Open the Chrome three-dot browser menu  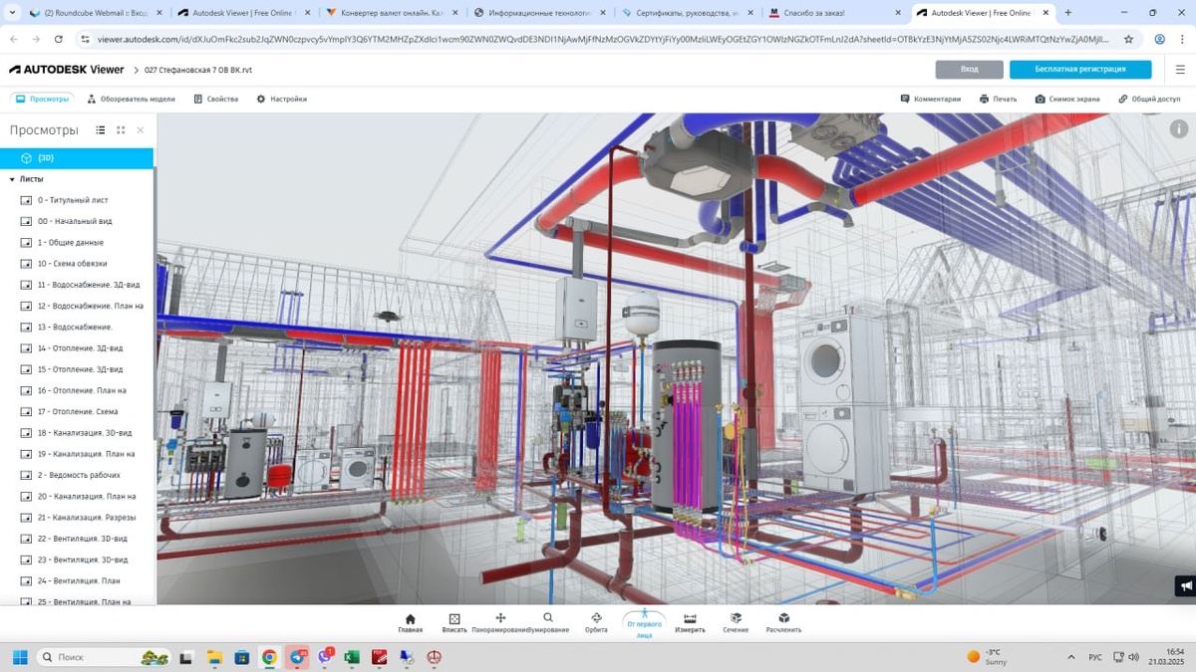(x=1181, y=39)
